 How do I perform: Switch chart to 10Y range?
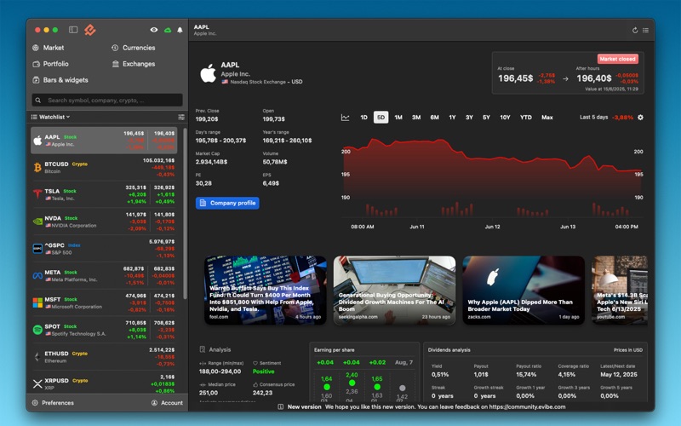(505, 118)
